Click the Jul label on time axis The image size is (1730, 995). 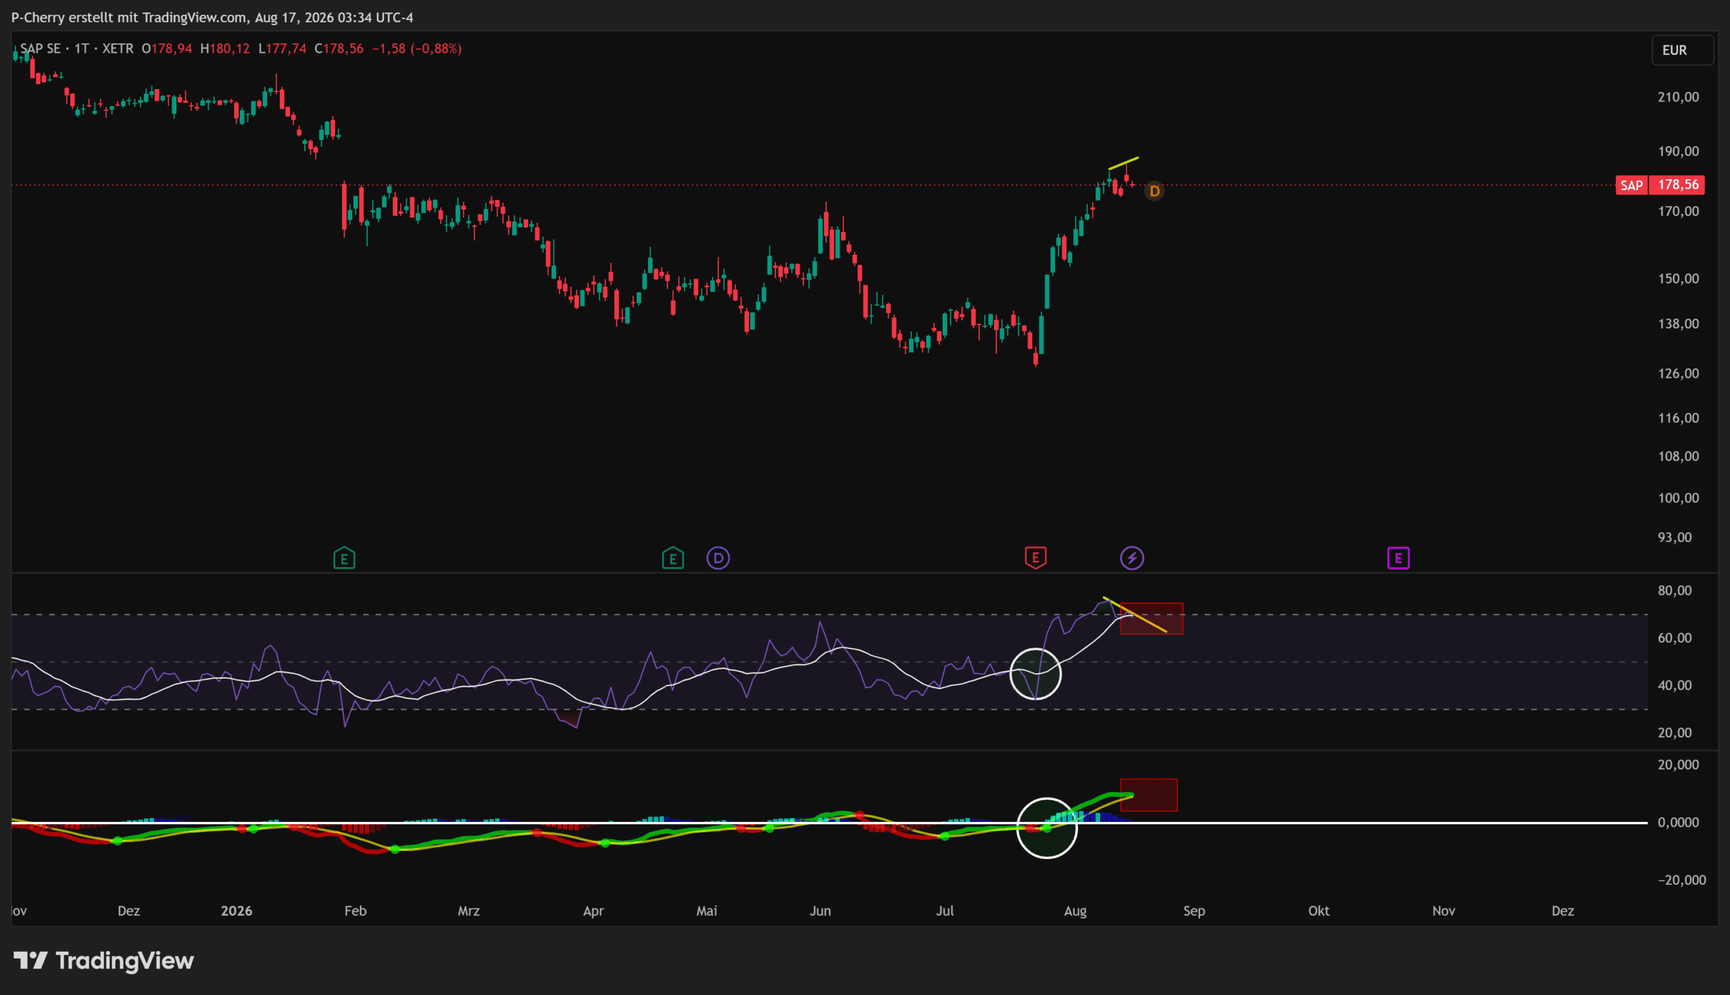pyautogui.click(x=945, y=911)
